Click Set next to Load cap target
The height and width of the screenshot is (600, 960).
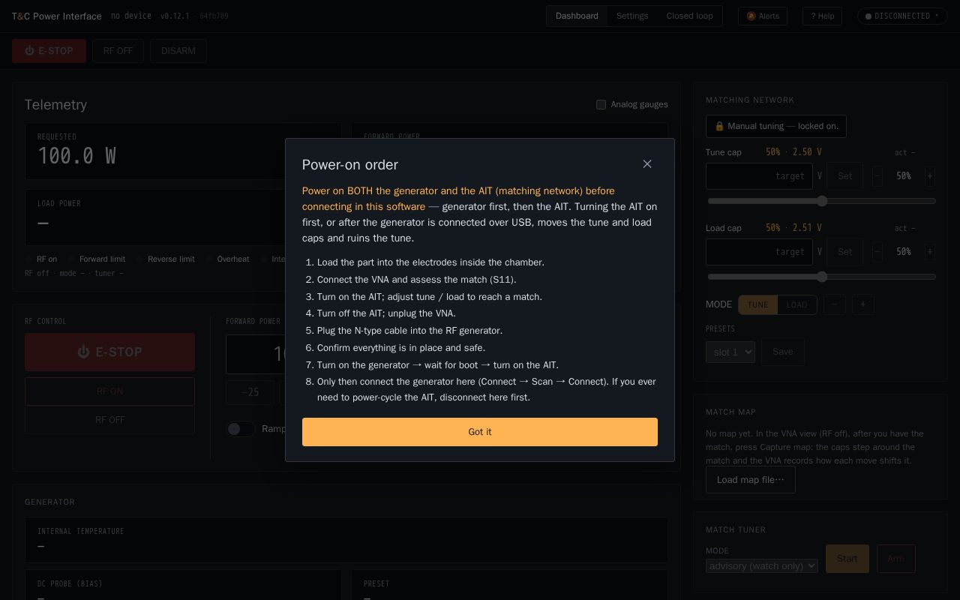point(845,252)
